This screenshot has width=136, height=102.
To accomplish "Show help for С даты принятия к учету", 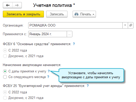I will point(49,71).
